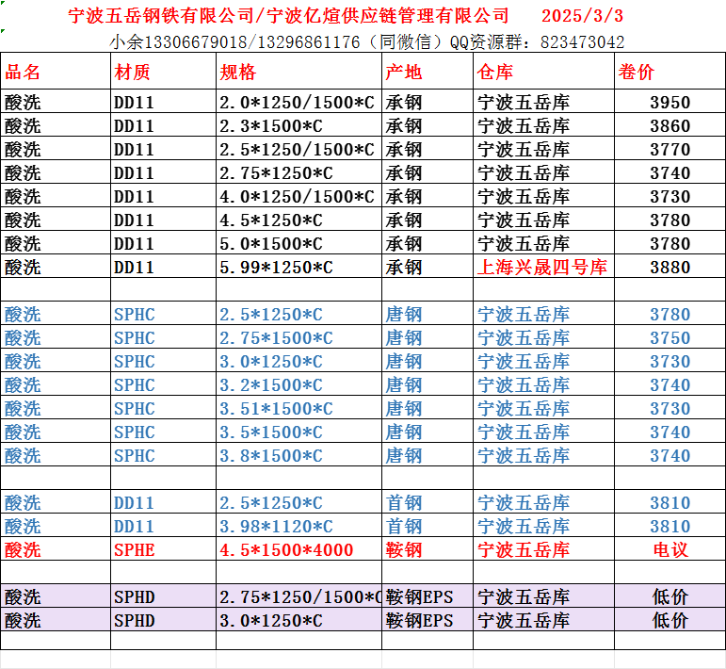Select the header cell 仓库

(544, 72)
